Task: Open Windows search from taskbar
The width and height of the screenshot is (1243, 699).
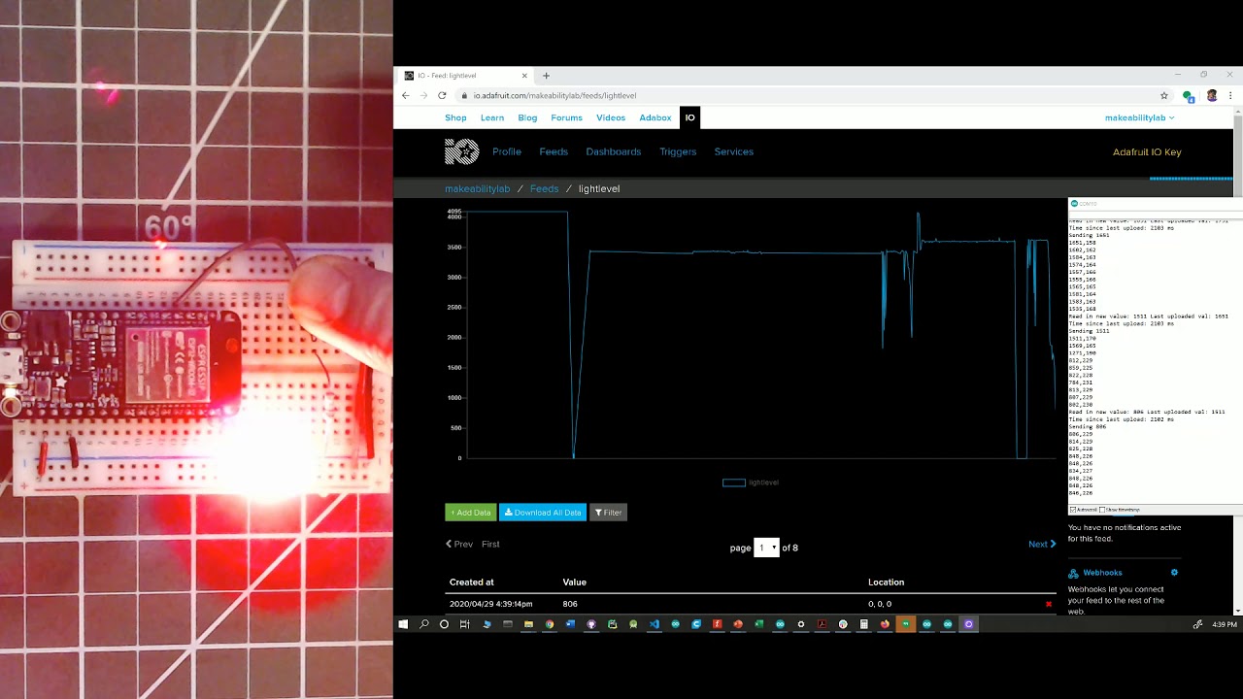Action: coord(424,624)
